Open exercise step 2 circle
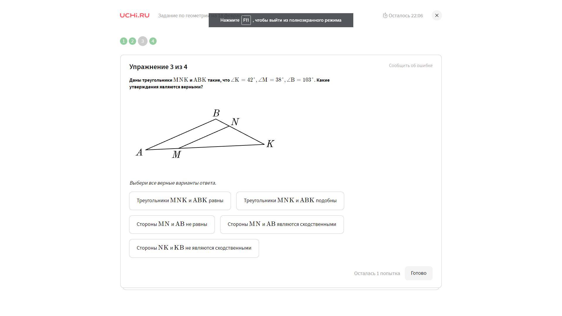The height and width of the screenshot is (316, 562). tap(132, 41)
